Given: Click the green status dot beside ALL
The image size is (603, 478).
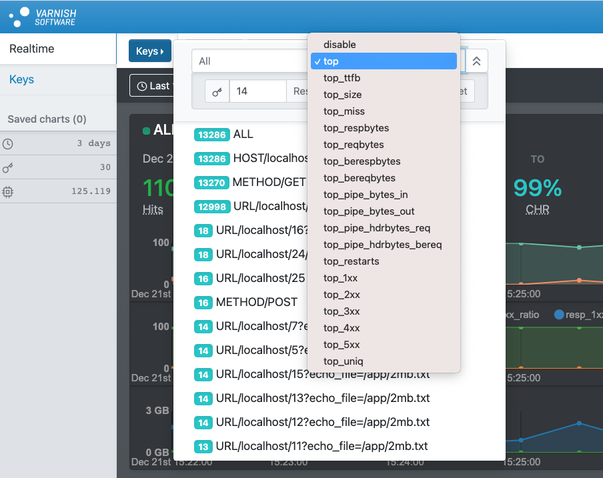Looking at the screenshot, I should coord(146,131).
